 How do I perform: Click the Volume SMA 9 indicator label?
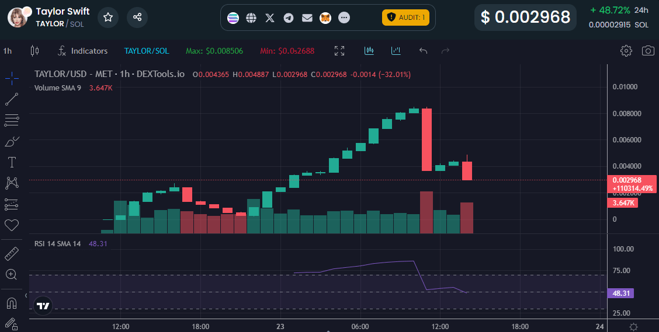58,88
